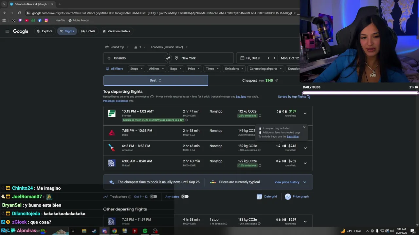419x235 pixels.
Task: Open the Emissions filter dropdown
Action: [x=234, y=69]
